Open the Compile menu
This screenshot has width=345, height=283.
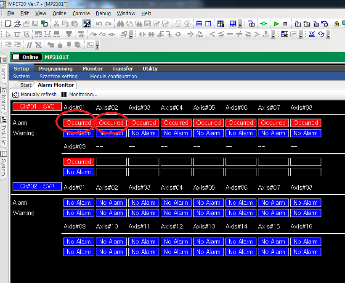pos(81,13)
